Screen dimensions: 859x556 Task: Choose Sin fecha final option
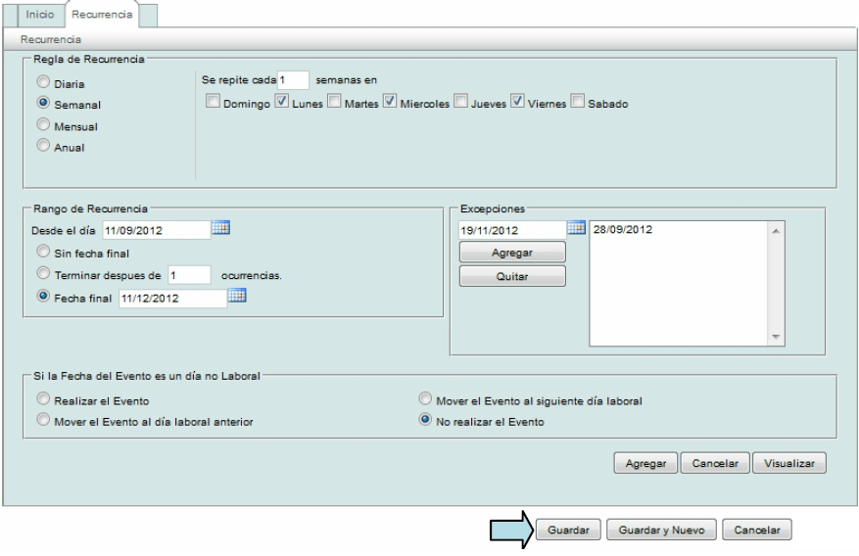pyautogui.click(x=43, y=252)
